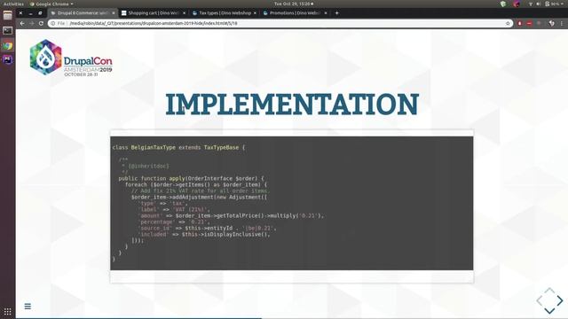Screen dimensions: 568x319
Task: Open the volume indicator in top bar
Action: click(x=538, y=4)
